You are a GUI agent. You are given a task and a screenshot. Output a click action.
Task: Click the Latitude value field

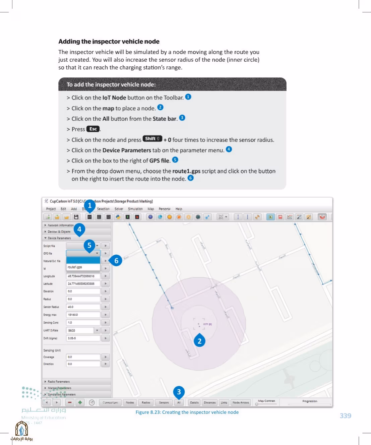click(x=83, y=283)
